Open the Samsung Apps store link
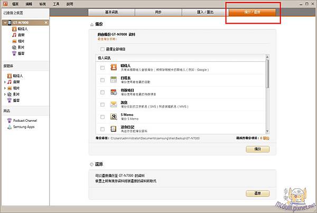 click(x=24, y=127)
